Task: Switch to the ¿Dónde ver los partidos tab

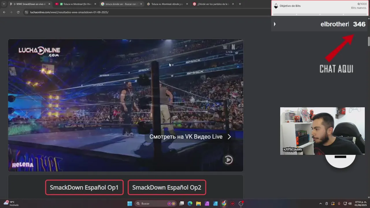Action: click(213, 4)
